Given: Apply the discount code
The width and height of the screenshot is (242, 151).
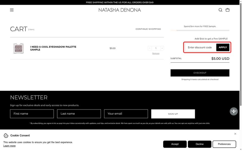Looking at the screenshot, I should pos(223,48).
